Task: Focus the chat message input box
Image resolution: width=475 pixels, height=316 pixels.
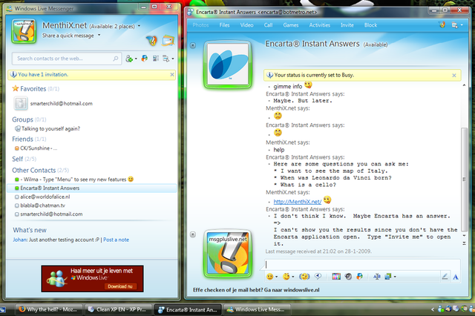Action: [362, 265]
